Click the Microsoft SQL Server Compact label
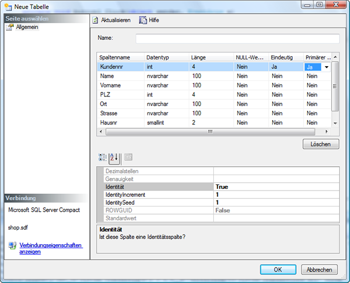Screen dimensions: 350x283 tap(44, 210)
